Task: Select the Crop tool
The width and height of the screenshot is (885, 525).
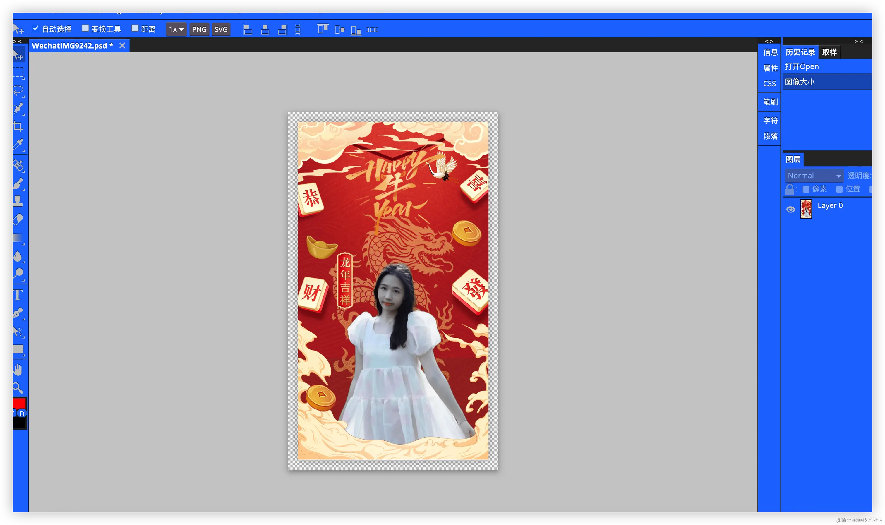Action: coord(18,126)
